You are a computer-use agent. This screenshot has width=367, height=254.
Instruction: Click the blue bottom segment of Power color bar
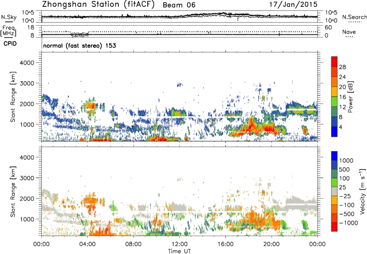point(334,132)
